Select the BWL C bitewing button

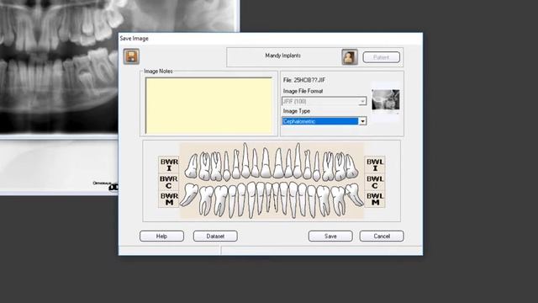375,182
